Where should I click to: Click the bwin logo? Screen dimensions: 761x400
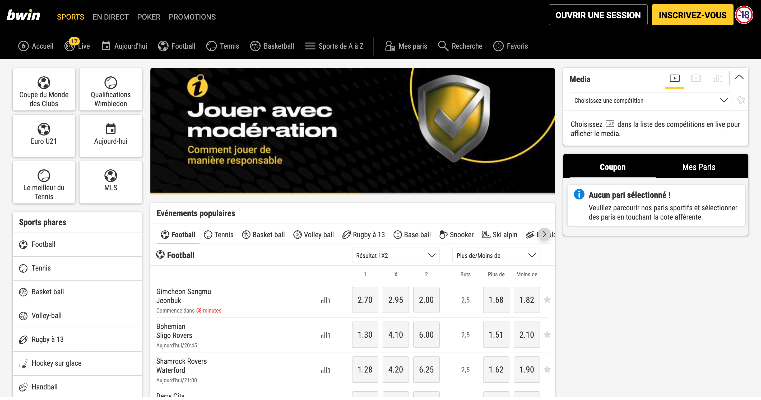coord(23,15)
